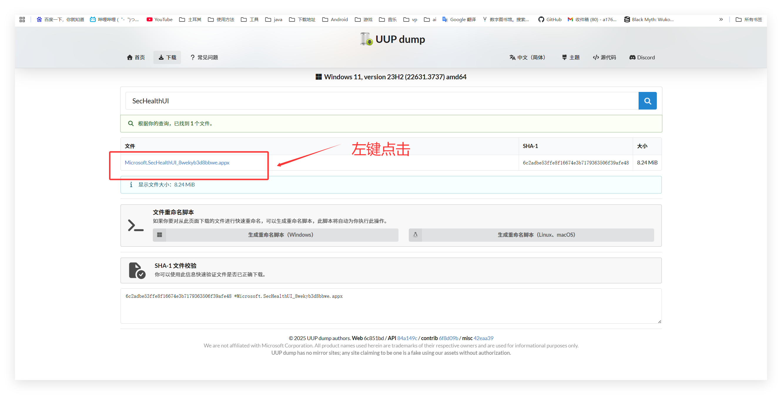Download Microsoft.SecHealthUI_8wekyb3d8bbwe.appx file link

(x=177, y=163)
